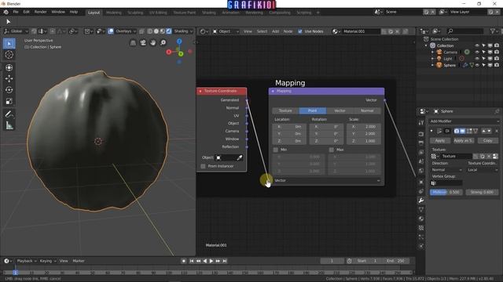The image size is (503, 282).
Task: Adjust the Strength slider in modifier
Action: pos(482,192)
